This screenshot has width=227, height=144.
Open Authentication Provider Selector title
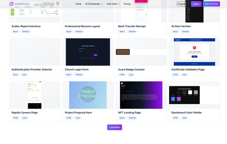tap(32, 70)
